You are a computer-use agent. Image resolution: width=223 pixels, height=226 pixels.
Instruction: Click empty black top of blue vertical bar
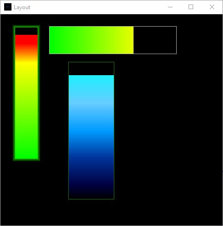point(91,69)
